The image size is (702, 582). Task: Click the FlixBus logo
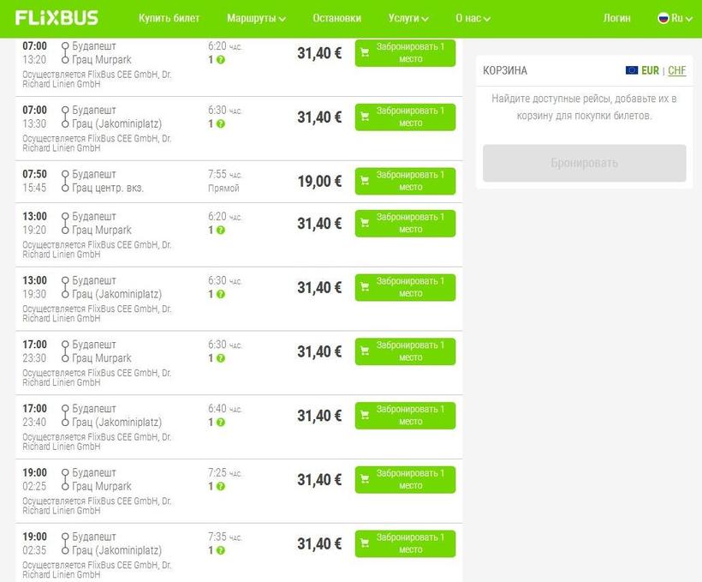(x=57, y=18)
